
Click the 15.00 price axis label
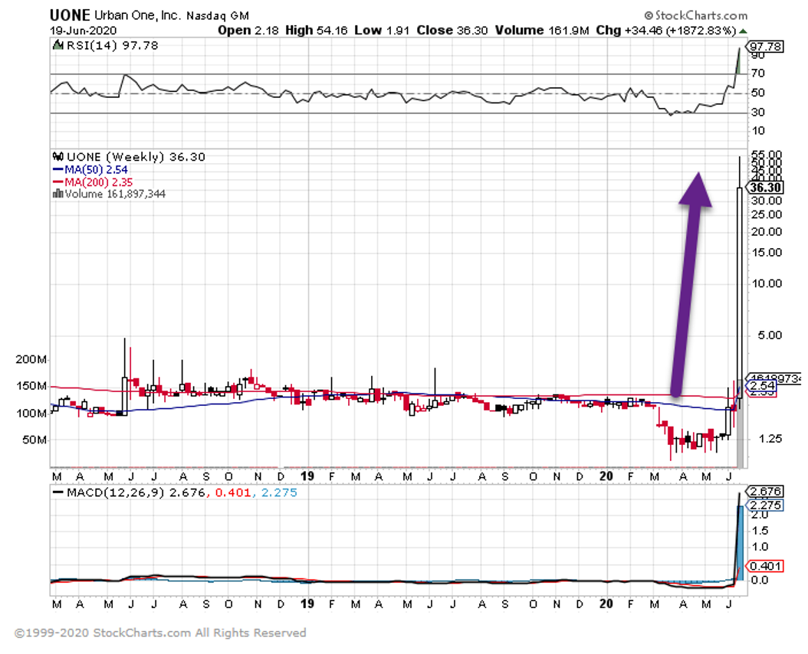point(767,252)
